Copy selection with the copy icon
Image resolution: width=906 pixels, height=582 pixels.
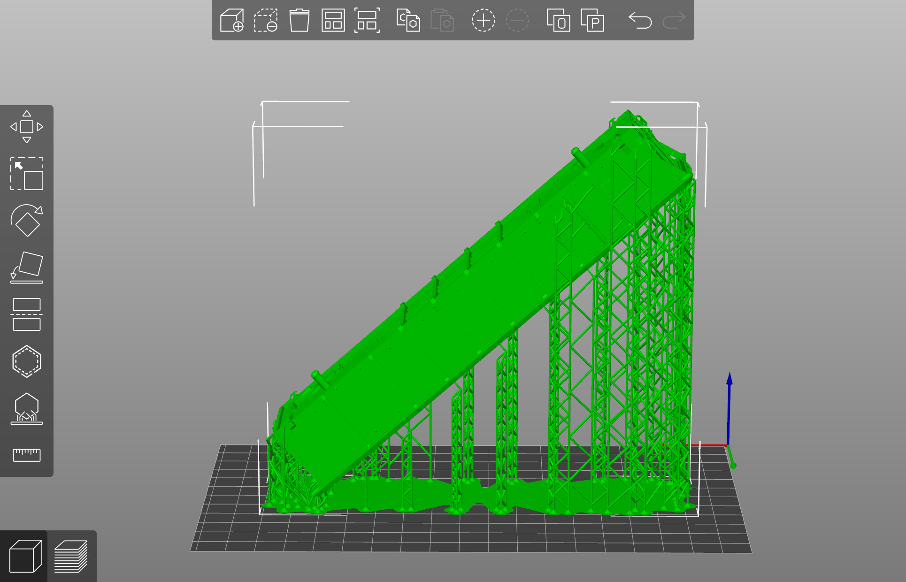tap(408, 21)
